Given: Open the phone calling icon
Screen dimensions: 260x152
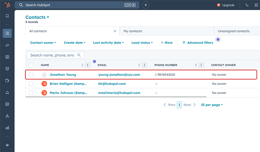Looking at the screenshot, I should 247,5.
